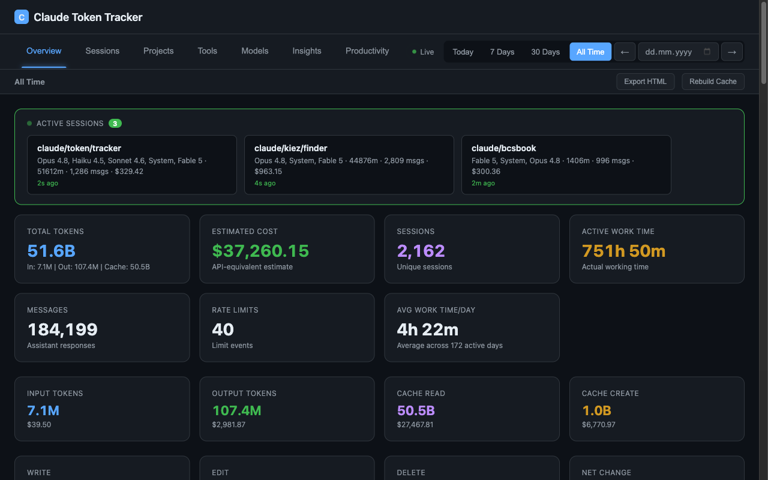Viewport: 768px width, 480px height.
Task: Switch to the Insights tab
Action: [x=307, y=51]
